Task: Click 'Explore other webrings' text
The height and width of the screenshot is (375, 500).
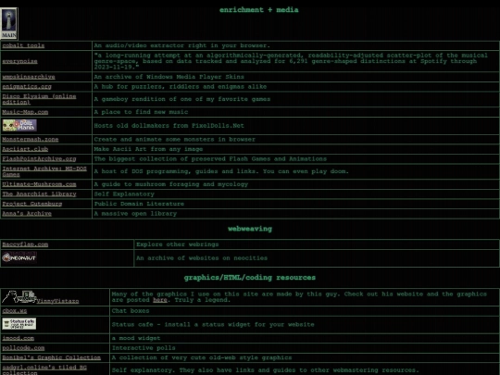Action: [x=177, y=244]
